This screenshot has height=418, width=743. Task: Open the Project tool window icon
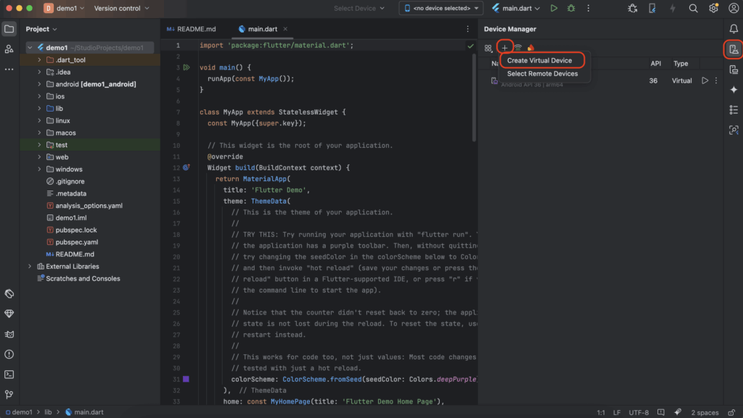click(9, 29)
